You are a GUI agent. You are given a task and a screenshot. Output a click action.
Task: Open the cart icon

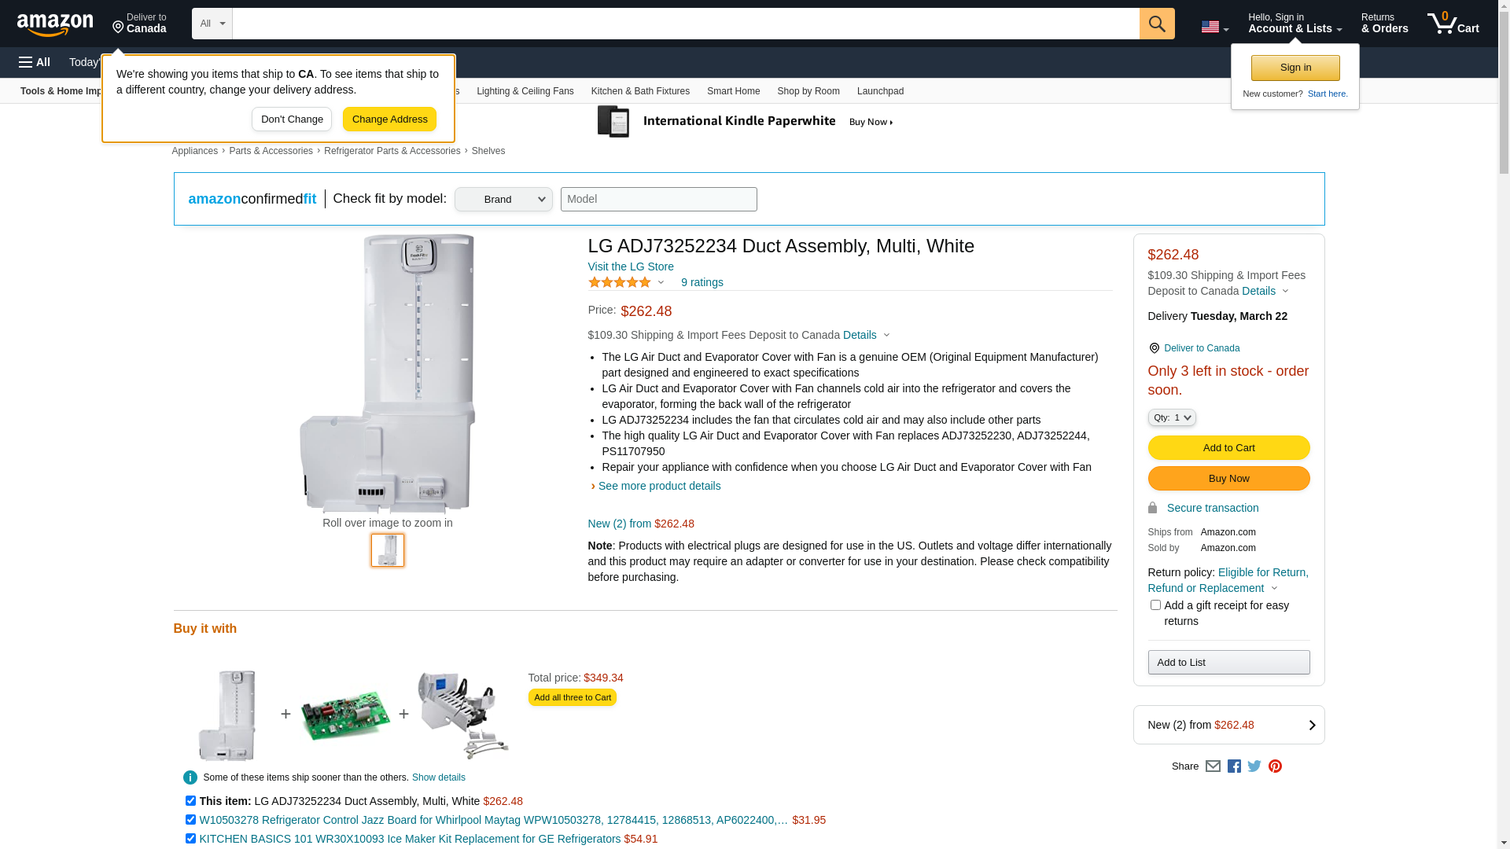pyautogui.click(x=1452, y=24)
